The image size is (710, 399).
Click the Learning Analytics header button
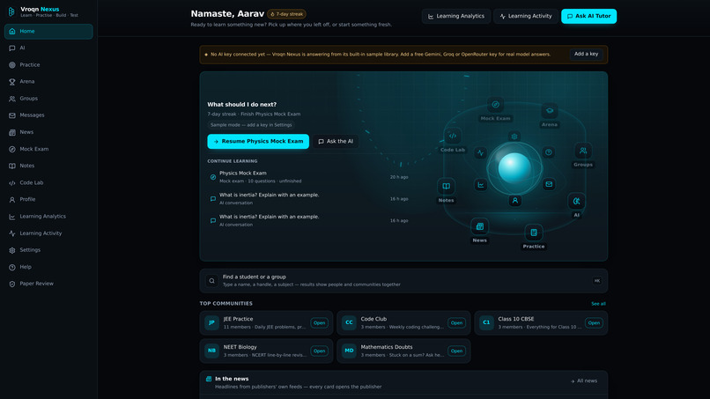click(456, 17)
